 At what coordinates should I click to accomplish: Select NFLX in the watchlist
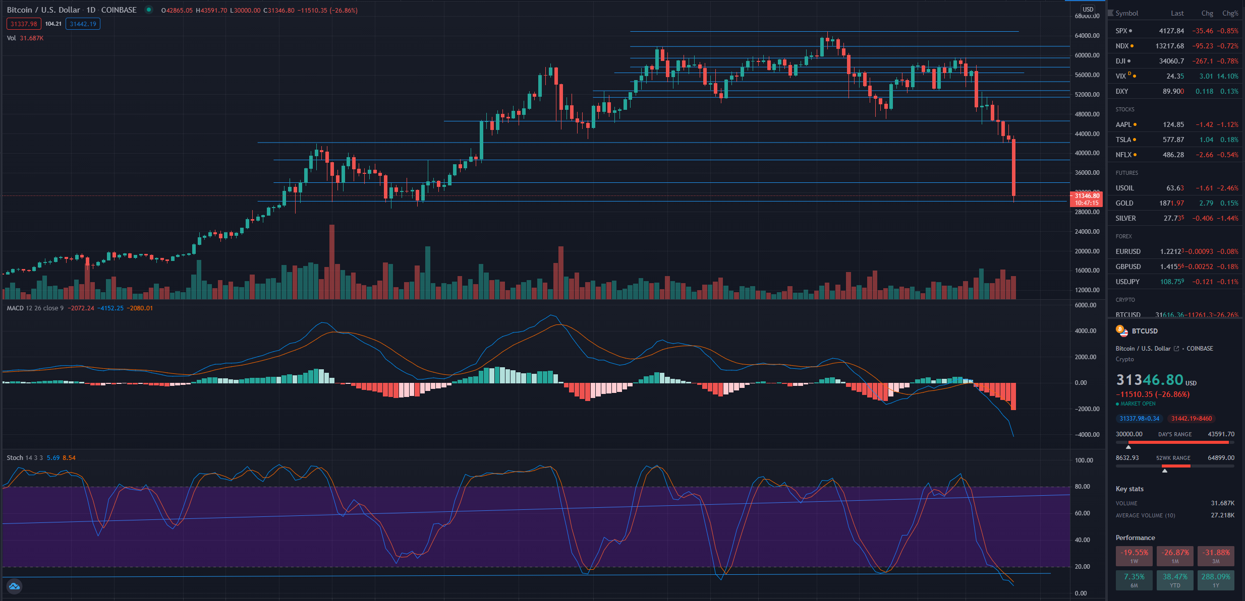pos(1176,155)
